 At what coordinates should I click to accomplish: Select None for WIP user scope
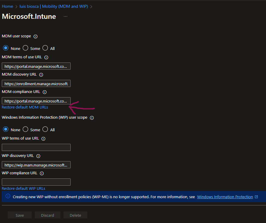(6, 129)
